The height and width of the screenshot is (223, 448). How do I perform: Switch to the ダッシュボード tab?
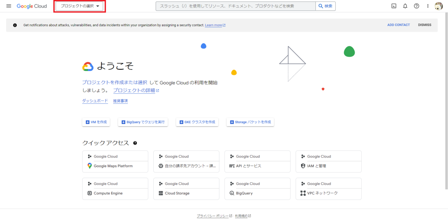tap(95, 101)
